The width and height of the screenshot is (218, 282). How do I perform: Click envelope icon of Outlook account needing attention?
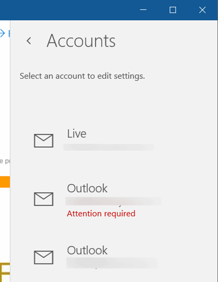coord(44,199)
